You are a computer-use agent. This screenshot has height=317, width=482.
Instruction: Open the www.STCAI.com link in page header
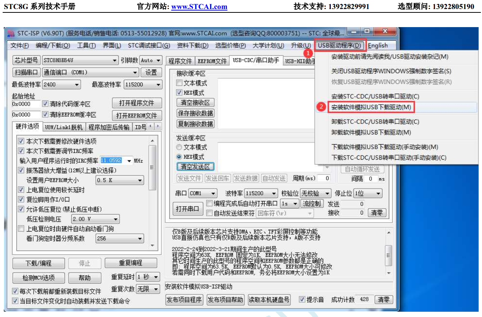pos(199,6)
